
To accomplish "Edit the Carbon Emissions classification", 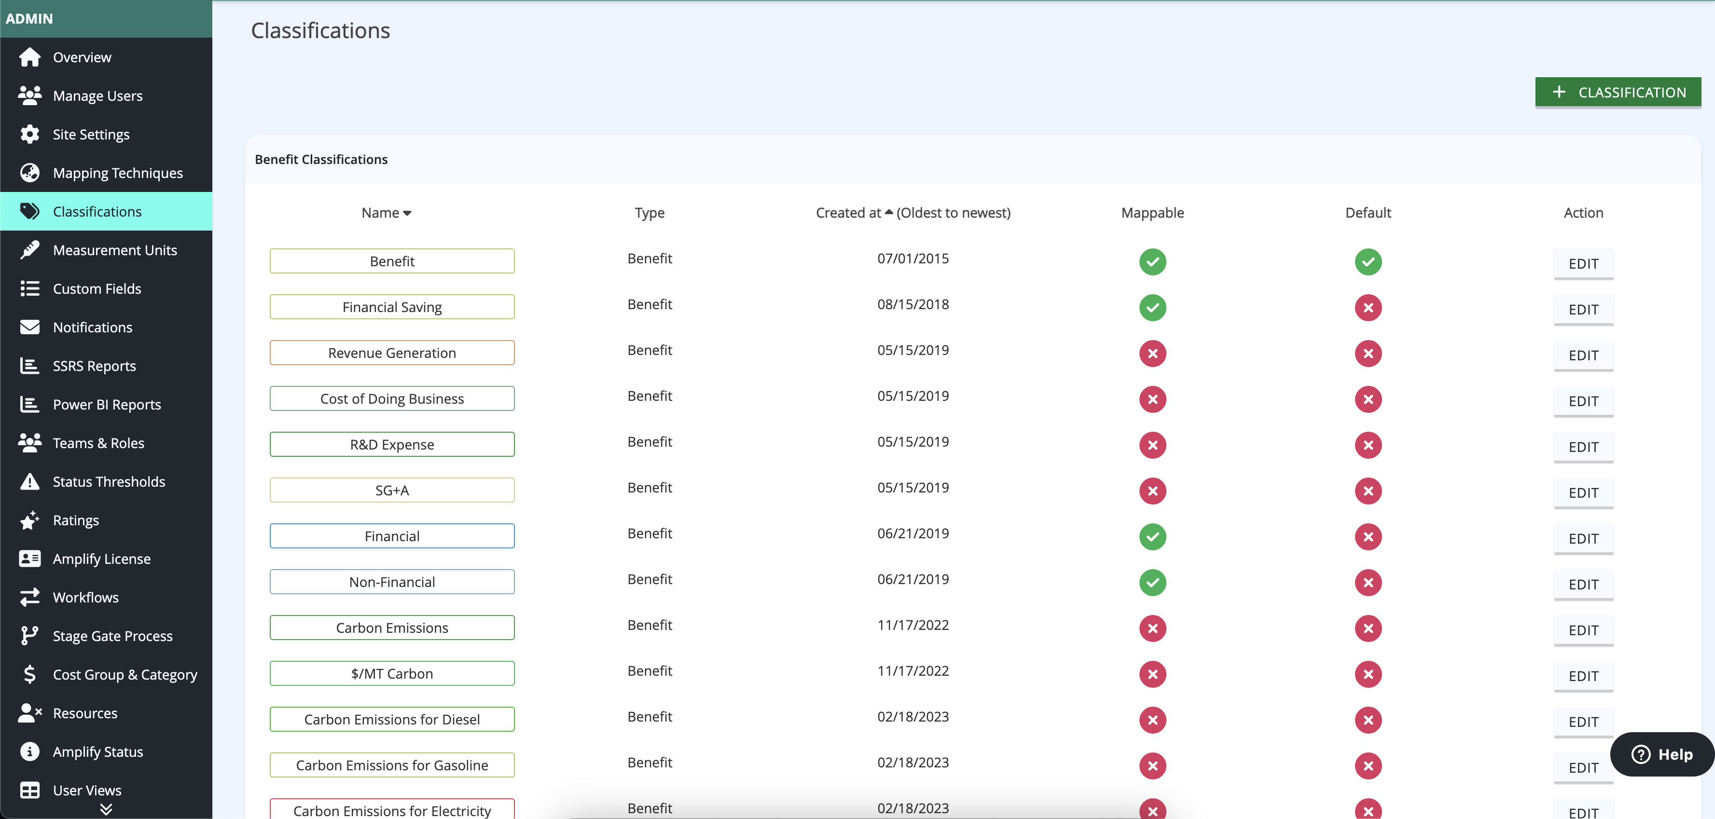I will coord(1583,630).
